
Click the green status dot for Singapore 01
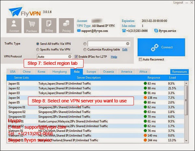[145, 107]
